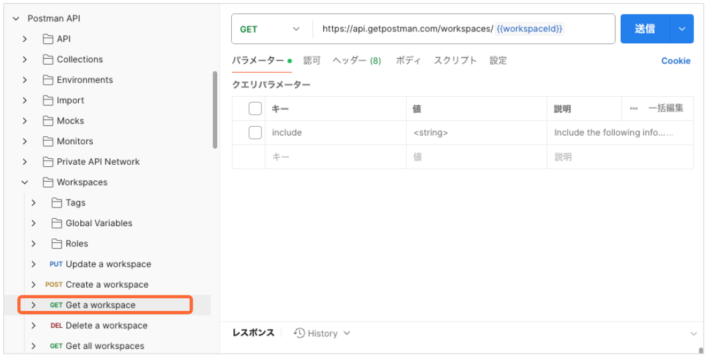Screen dimensions: 709x357
Task: Open the send button dropdown arrow
Action: (x=682, y=29)
